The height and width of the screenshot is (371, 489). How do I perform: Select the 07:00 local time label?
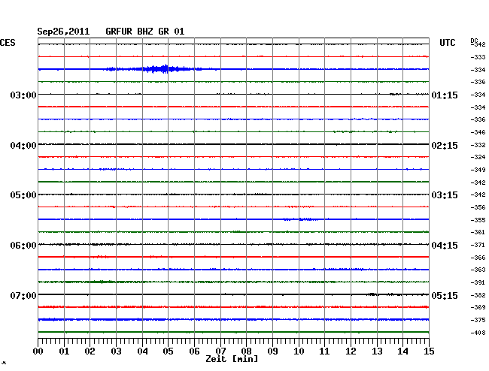(23, 295)
